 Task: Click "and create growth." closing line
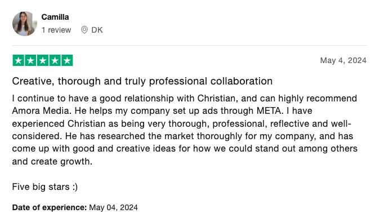pos(52,161)
